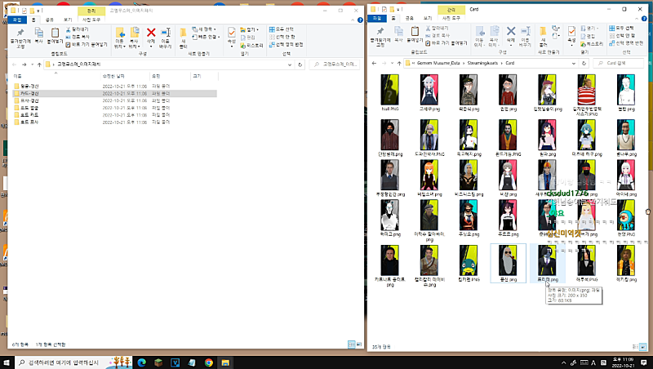Click Paste shortcut in left window ribbon
653x369 pixels.
[87, 44]
